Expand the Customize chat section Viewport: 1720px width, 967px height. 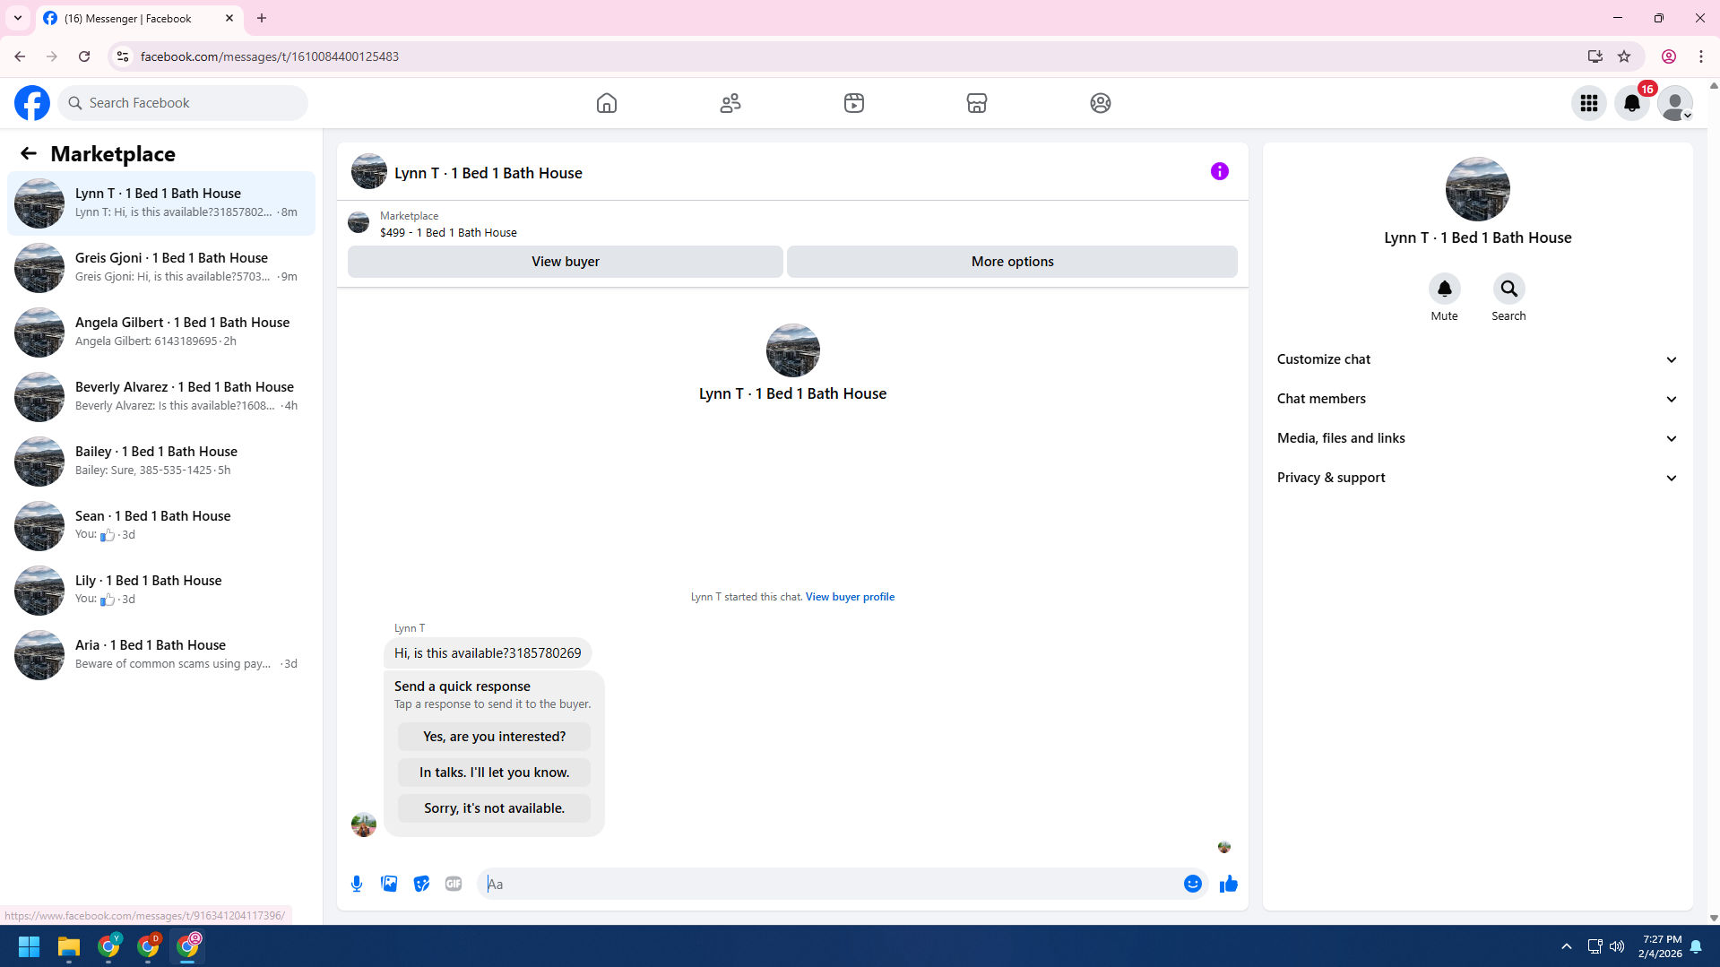click(1477, 359)
